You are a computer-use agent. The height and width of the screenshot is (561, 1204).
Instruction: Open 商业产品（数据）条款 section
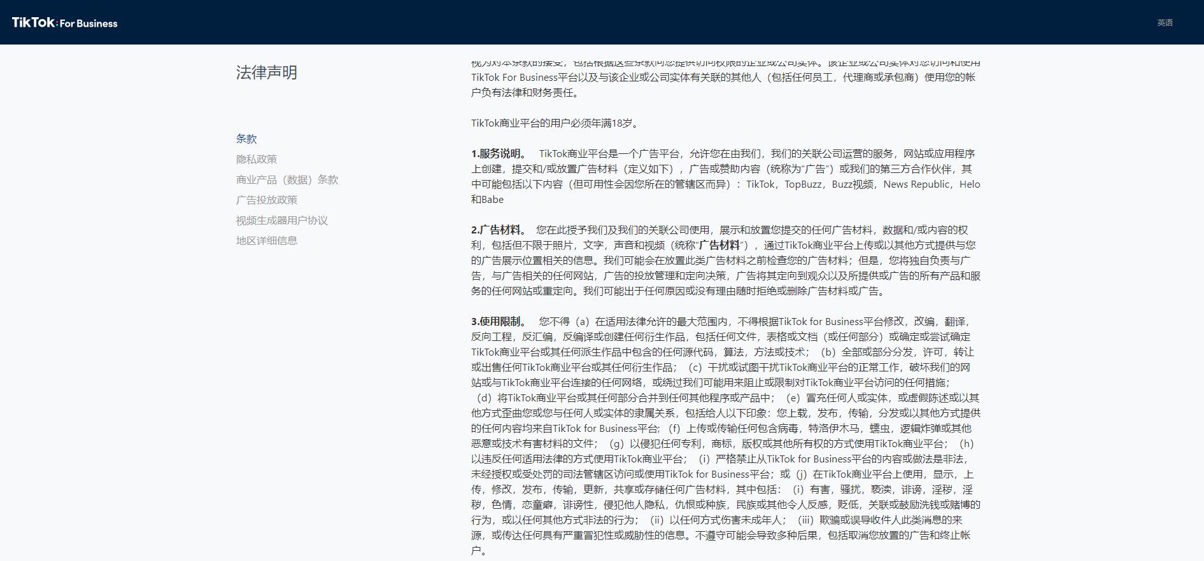tap(287, 179)
